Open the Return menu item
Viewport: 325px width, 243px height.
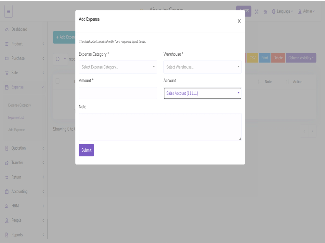point(16,177)
